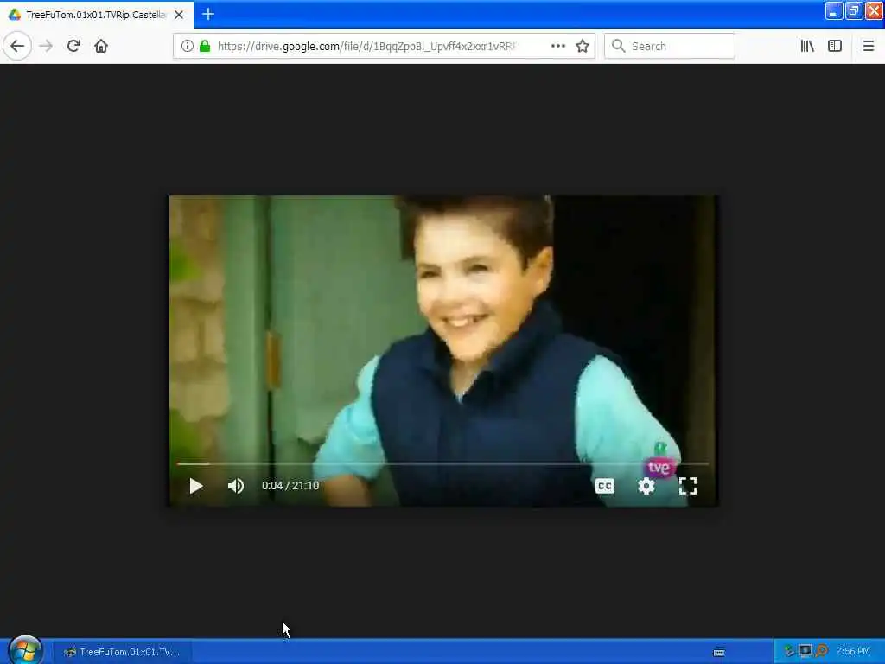Image resolution: width=885 pixels, height=664 pixels.
Task: Go back to the previous page
Action: (x=17, y=46)
